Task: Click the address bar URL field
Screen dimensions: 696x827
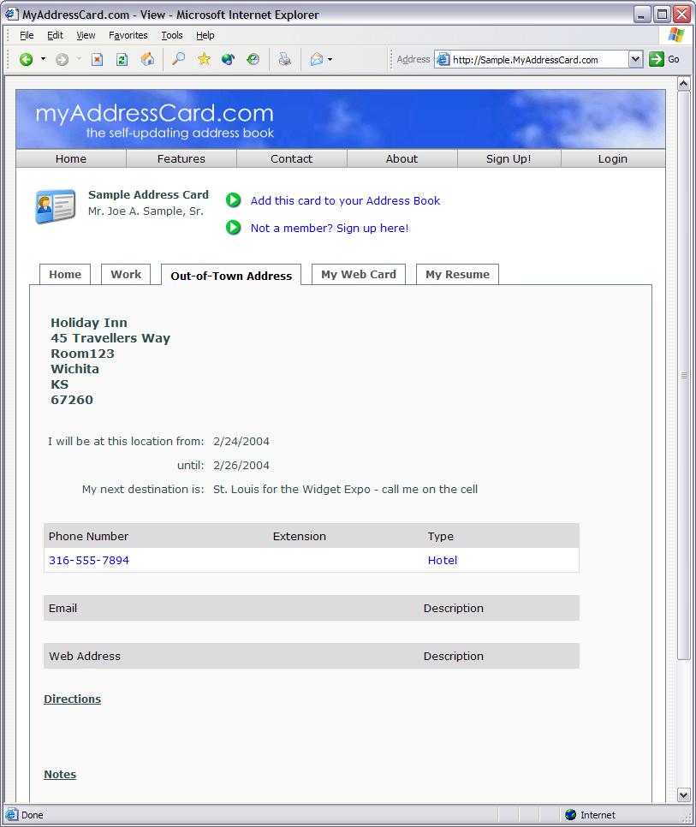Action: click(538, 60)
